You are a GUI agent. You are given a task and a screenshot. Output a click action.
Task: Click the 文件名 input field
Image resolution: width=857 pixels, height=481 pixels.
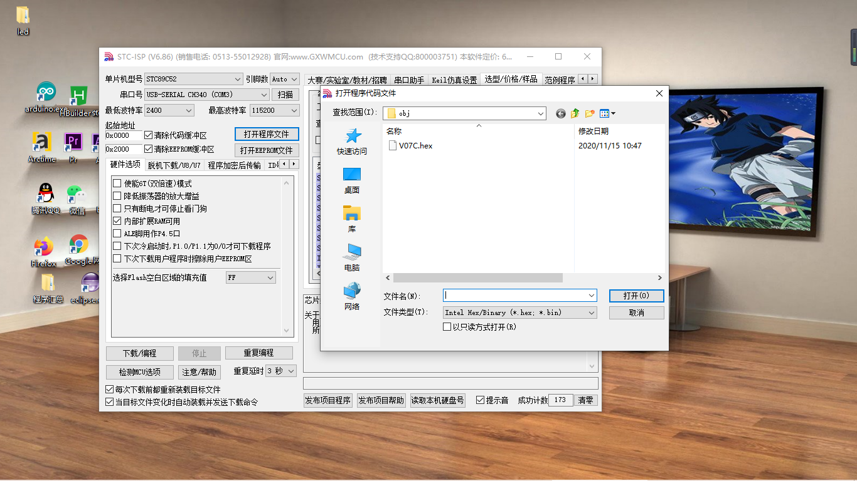(519, 296)
